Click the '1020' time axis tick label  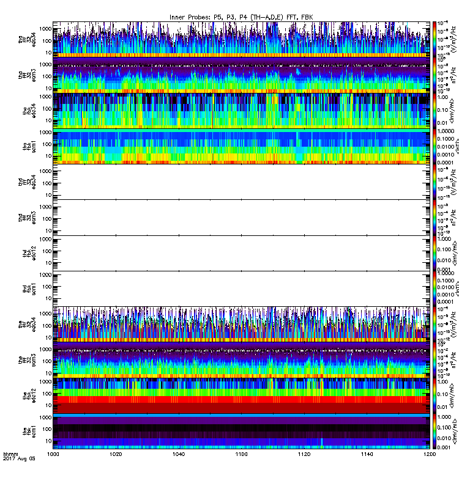tap(116, 454)
